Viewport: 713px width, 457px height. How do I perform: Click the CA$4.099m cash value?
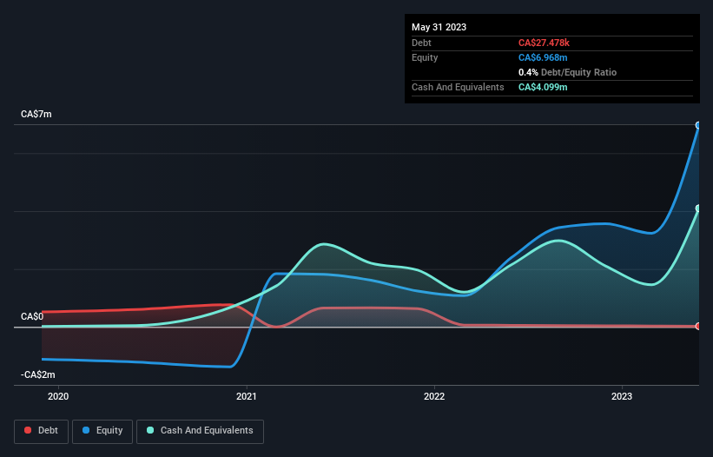click(543, 87)
